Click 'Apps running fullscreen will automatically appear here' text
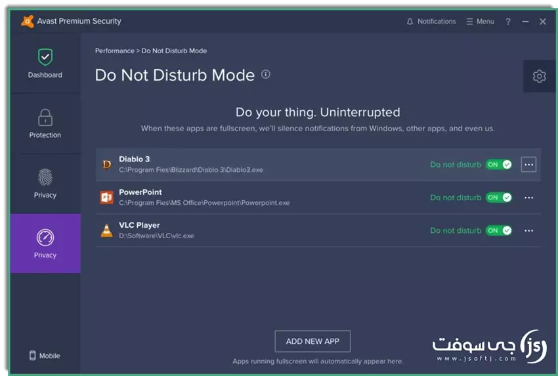Image resolution: width=558 pixels, height=376 pixels. click(318, 361)
